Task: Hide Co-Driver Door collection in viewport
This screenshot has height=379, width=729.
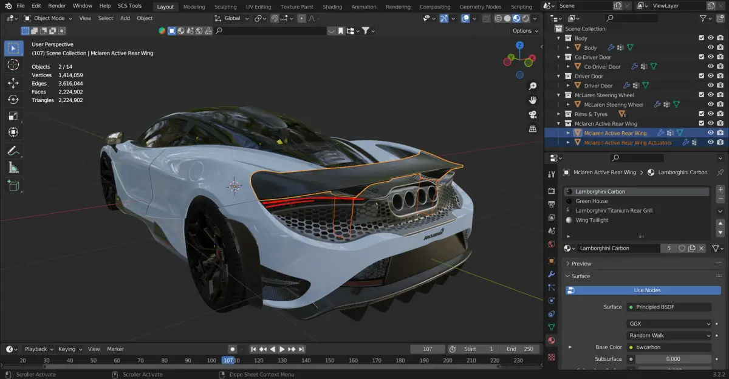Action: (x=711, y=57)
